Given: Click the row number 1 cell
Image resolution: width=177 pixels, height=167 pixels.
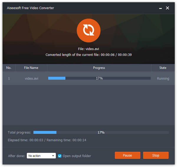Looking at the screenshot, I should [9, 78].
